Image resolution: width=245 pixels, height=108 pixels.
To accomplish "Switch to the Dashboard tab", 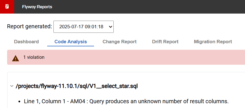I will pyautogui.click(x=26, y=42).
